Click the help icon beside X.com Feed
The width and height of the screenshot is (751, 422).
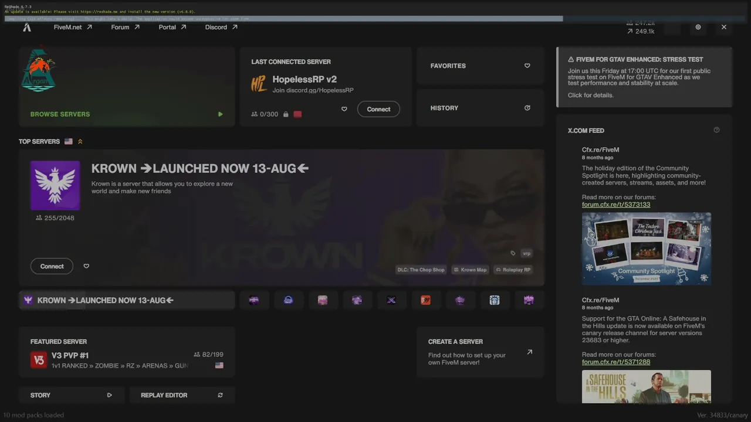(716, 130)
